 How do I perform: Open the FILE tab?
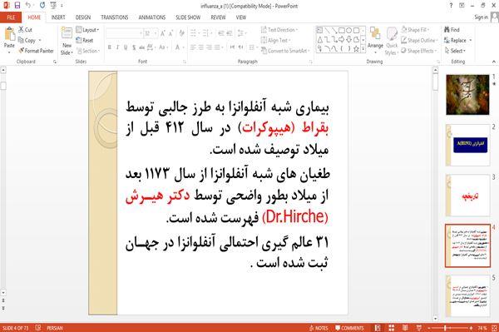(x=11, y=17)
